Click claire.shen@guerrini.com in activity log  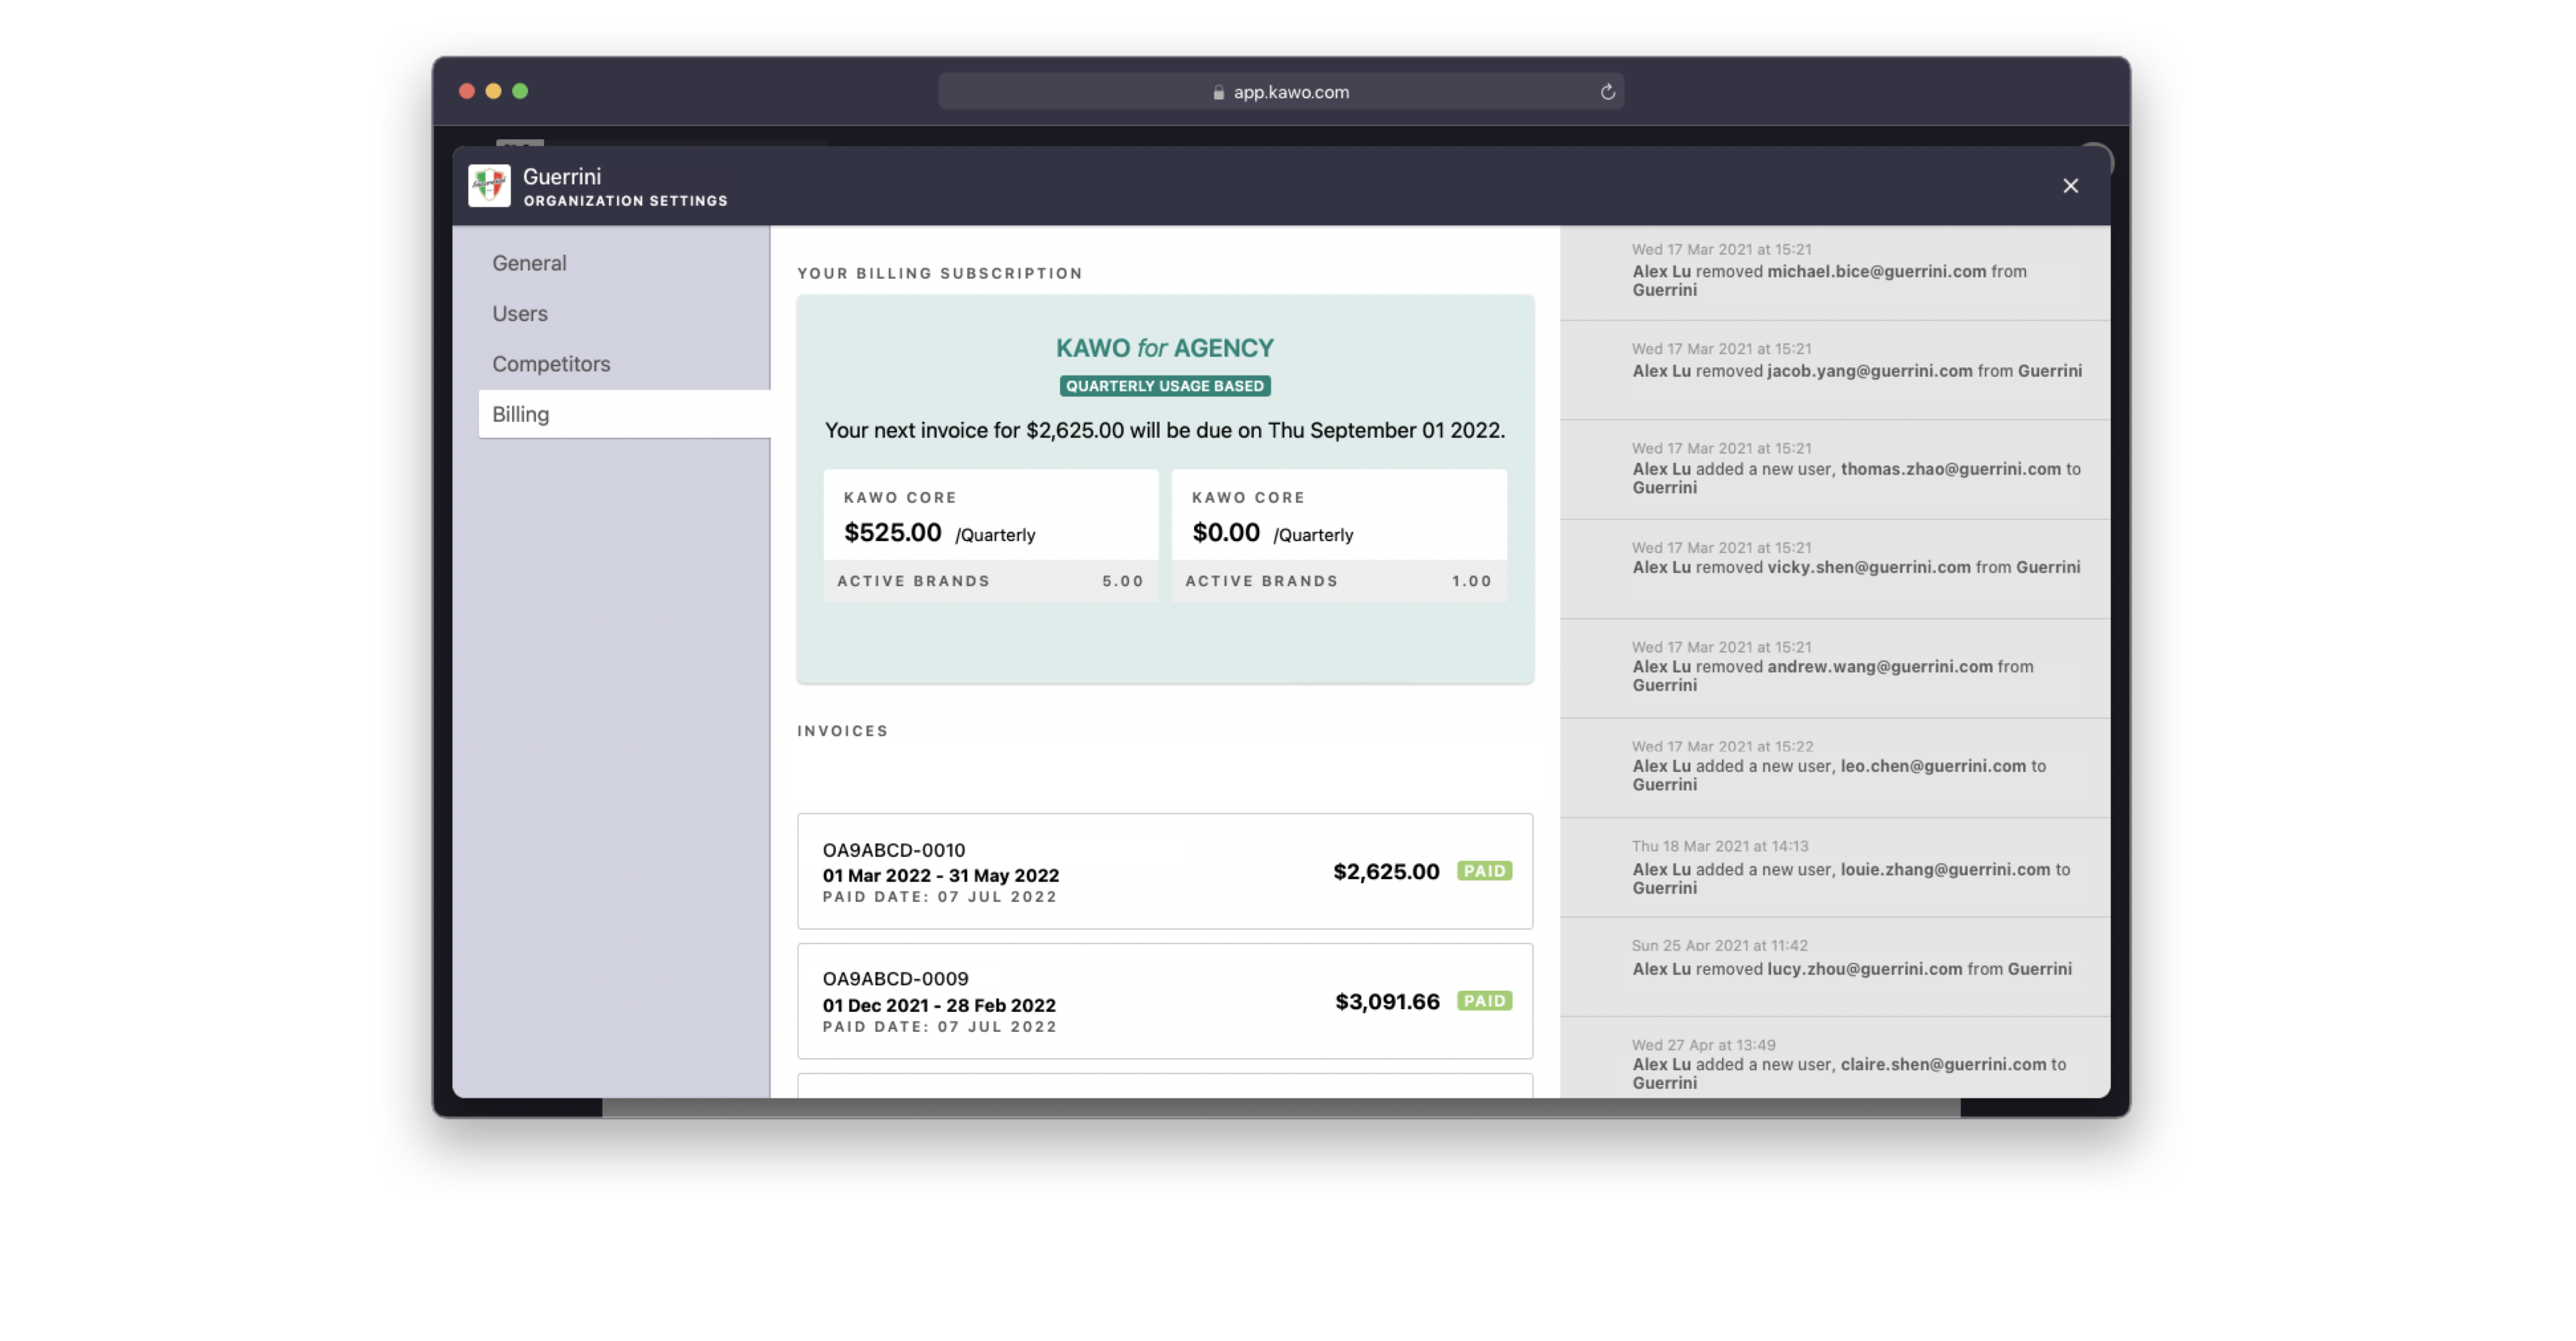[x=1943, y=1064]
